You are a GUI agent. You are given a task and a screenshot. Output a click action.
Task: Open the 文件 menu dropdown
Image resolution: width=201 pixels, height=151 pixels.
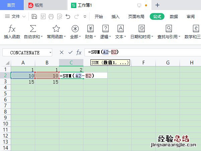click(x=16, y=16)
